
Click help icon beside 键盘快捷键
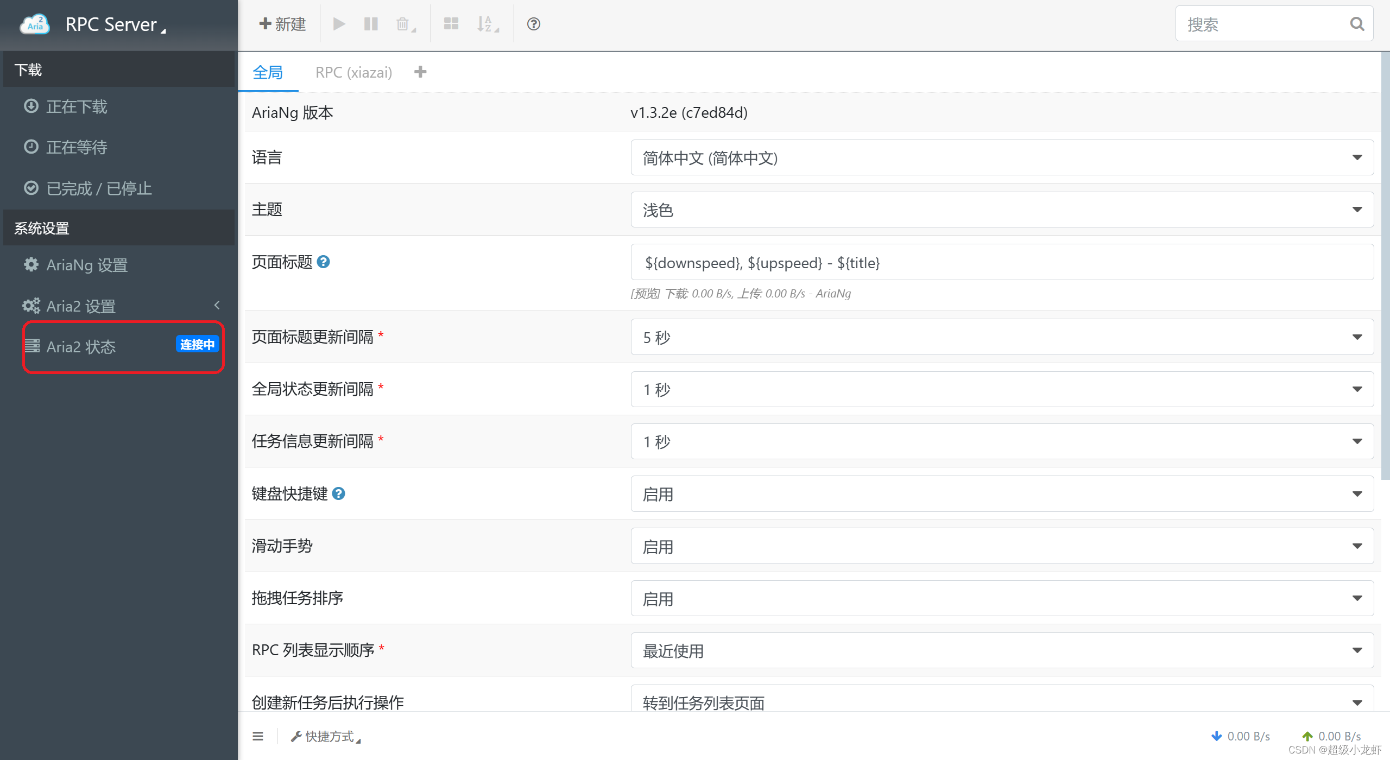[339, 493]
